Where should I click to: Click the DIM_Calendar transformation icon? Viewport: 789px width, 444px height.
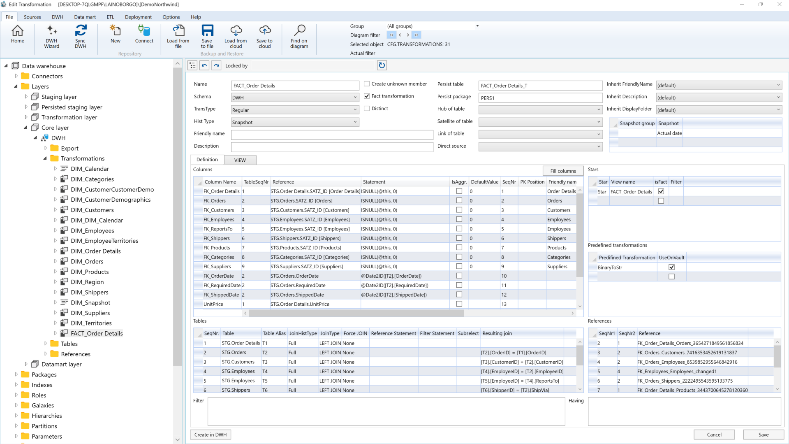pyautogui.click(x=64, y=169)
